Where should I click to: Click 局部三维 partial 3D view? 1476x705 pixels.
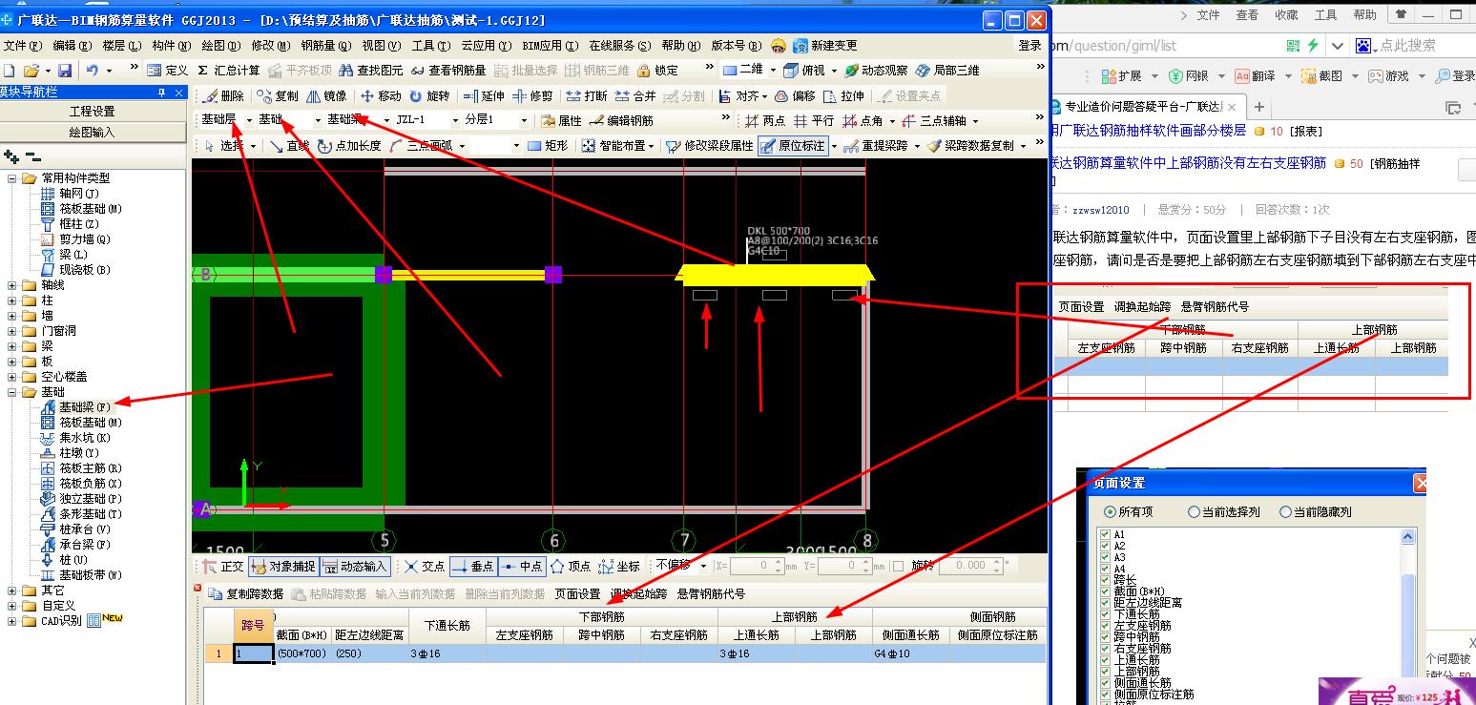pyautogui.click(x=948, y=71)
